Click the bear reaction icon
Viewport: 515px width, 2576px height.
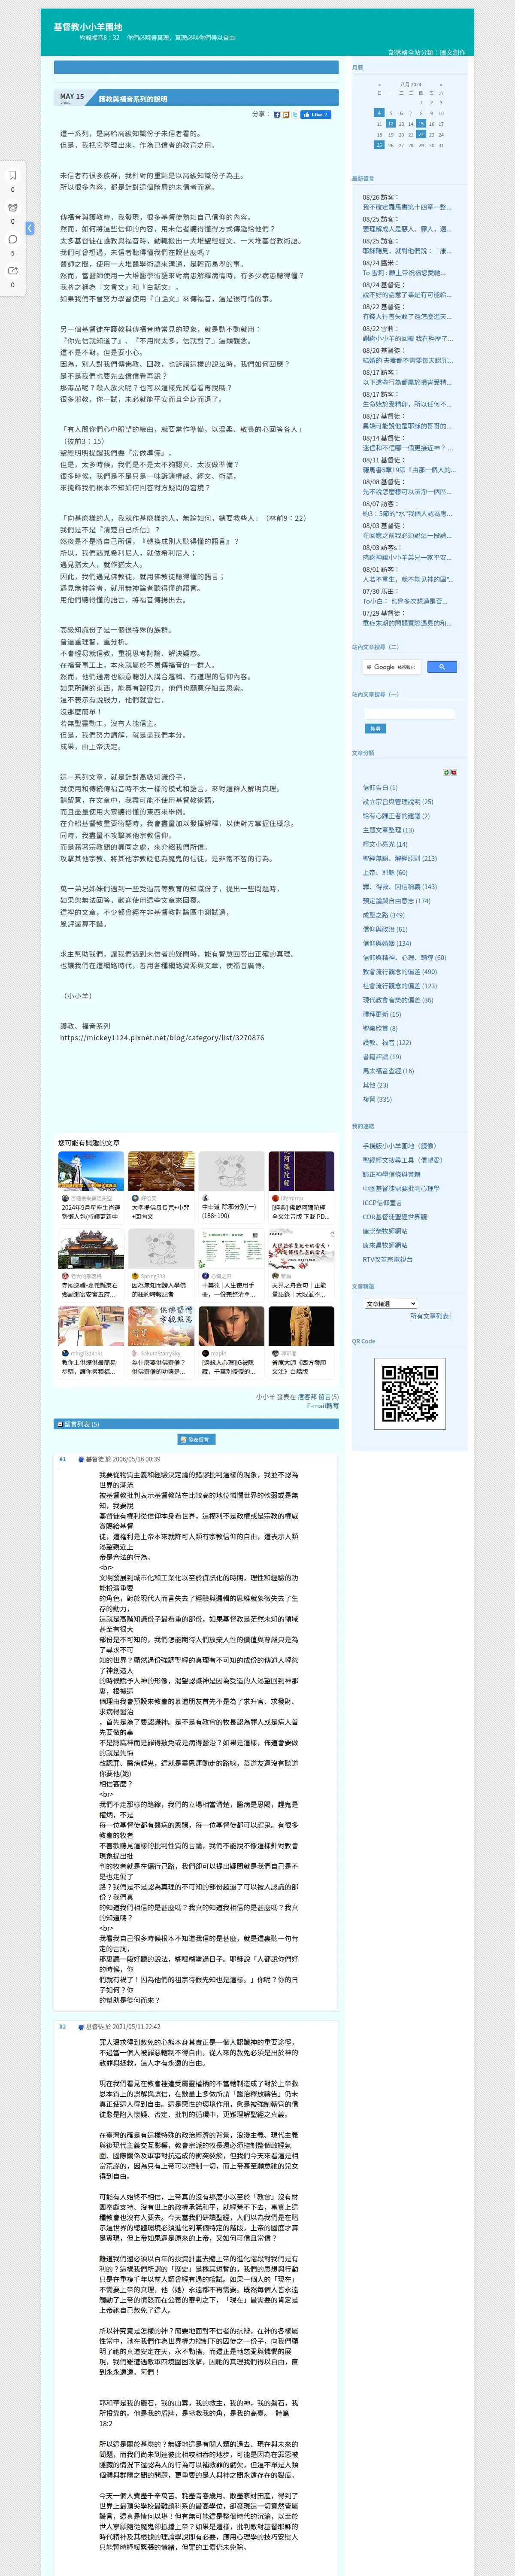click(x=13, y=207)
